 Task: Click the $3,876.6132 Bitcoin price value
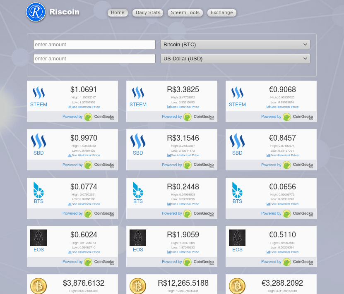pyautogui.click(x=84, y=283)
